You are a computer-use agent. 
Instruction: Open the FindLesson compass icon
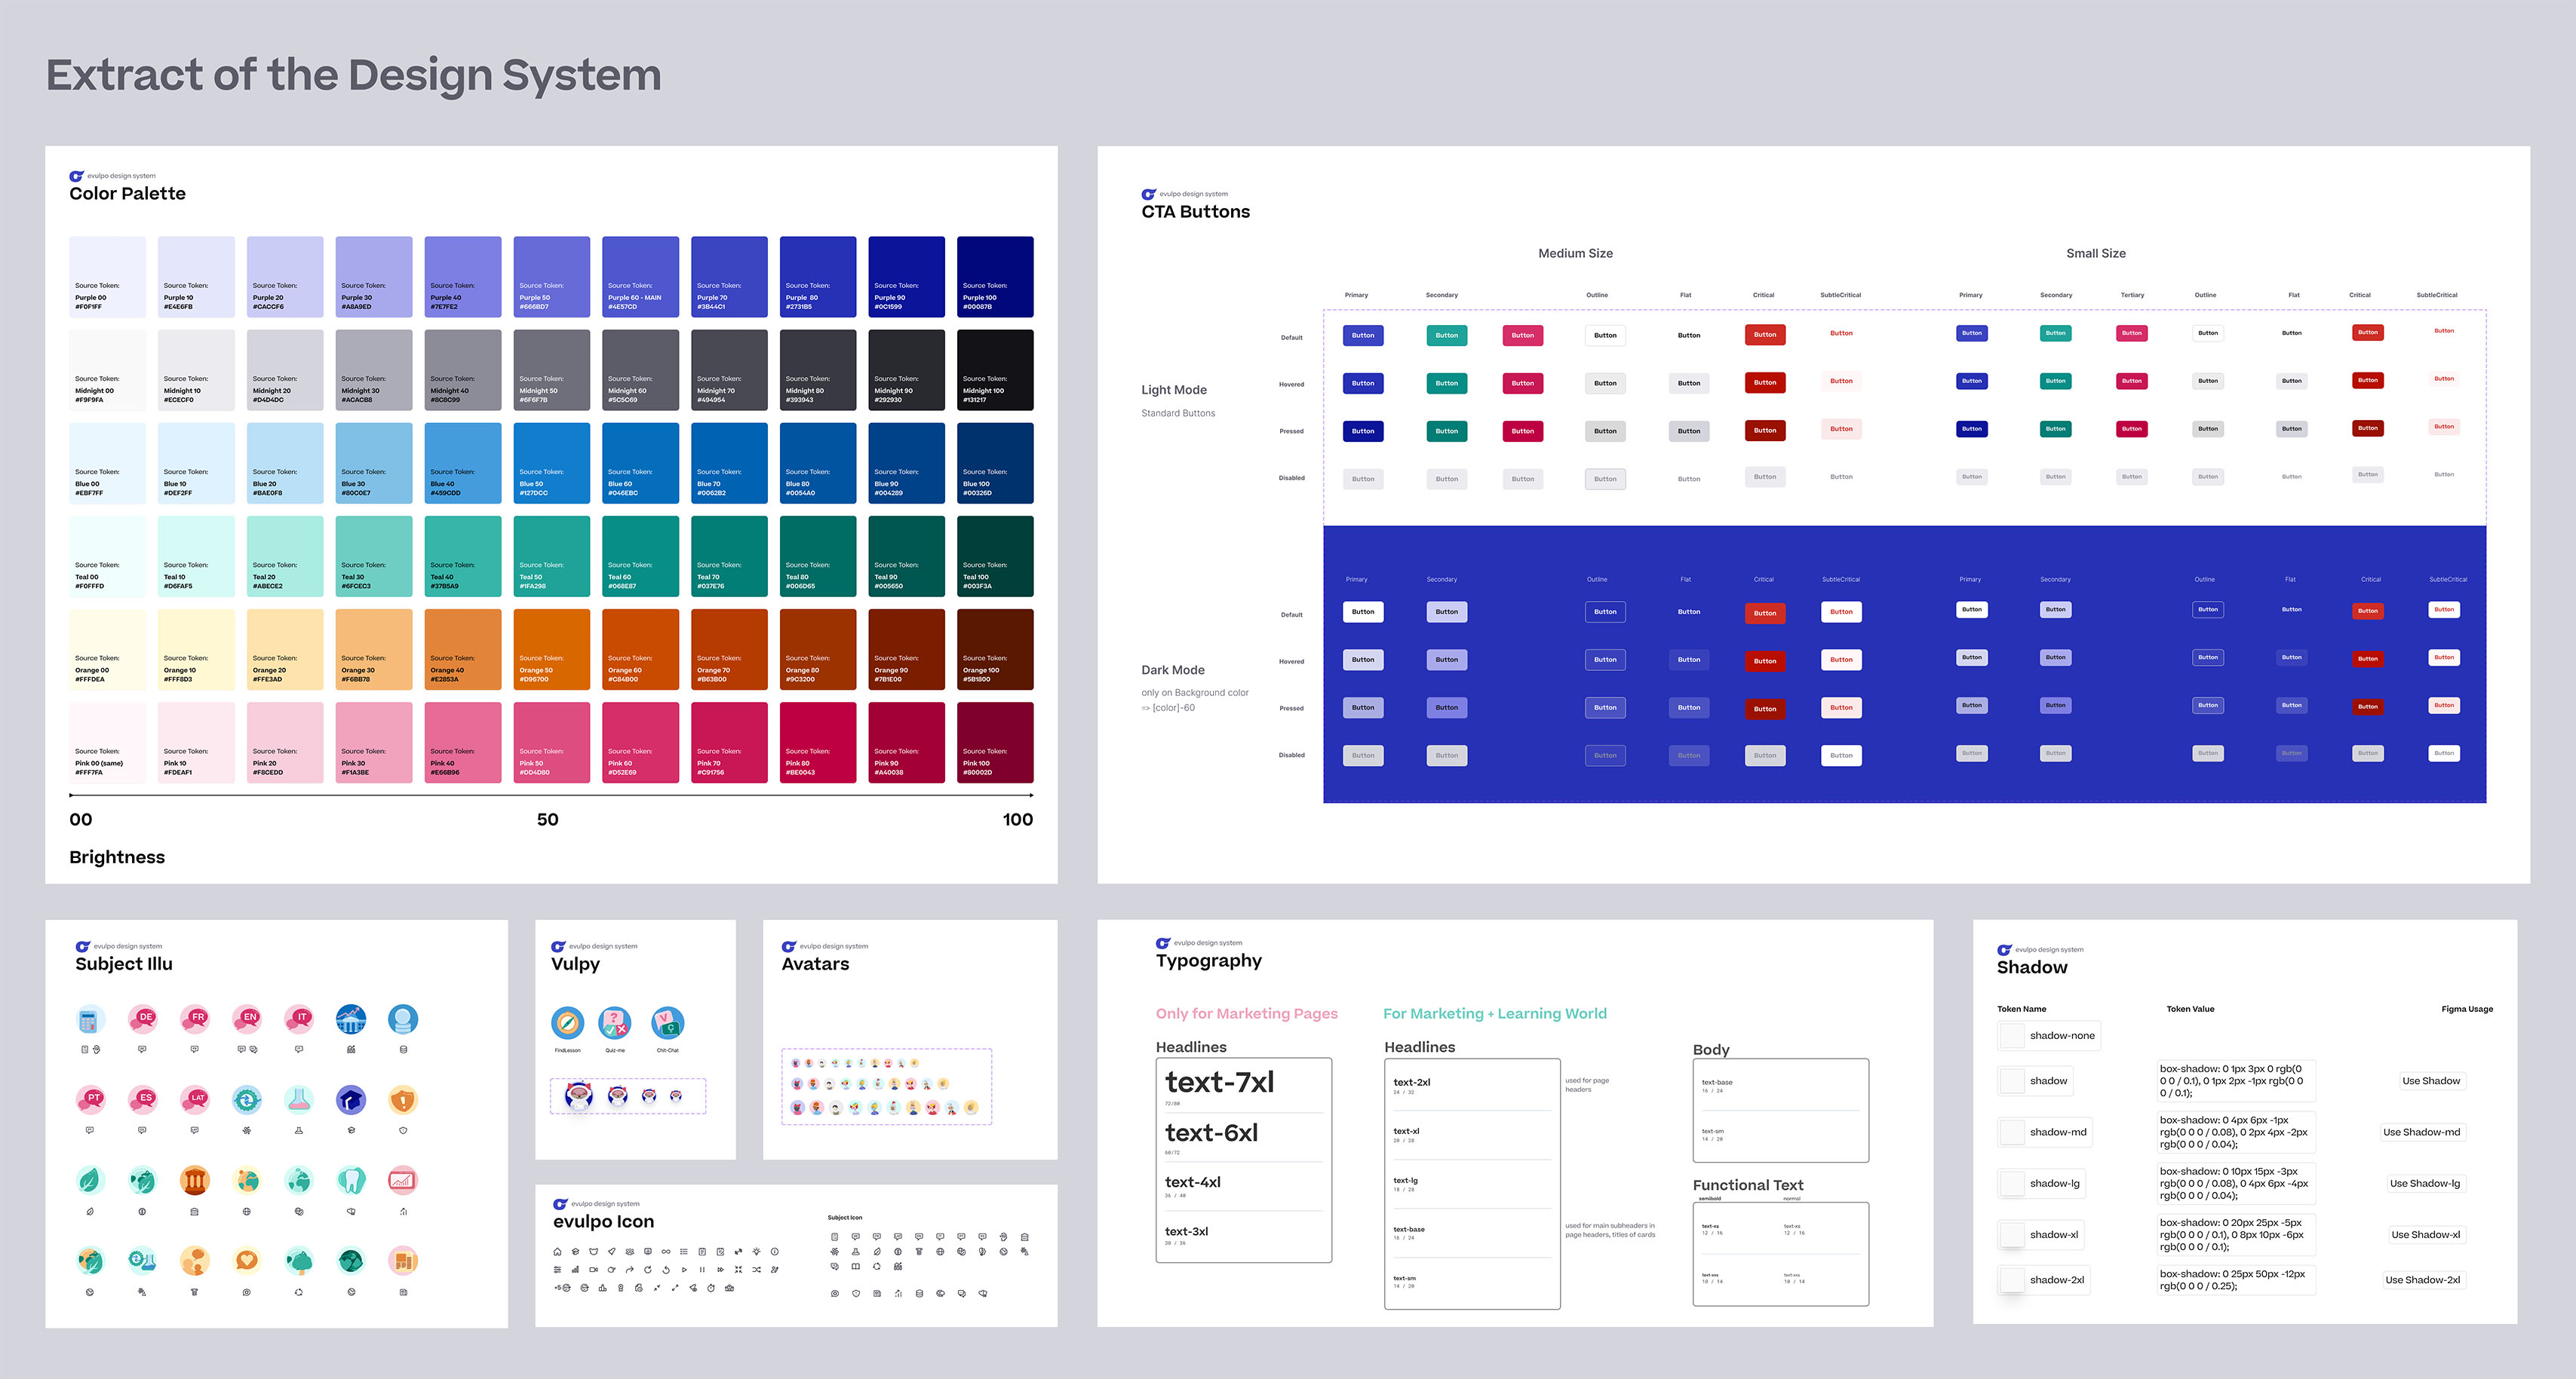pyautogui.click(x=567, y=1023)
